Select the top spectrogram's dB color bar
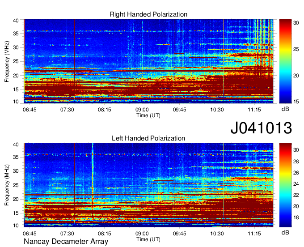This screenshot has width=304, height=247. click(x=285, y=61)
